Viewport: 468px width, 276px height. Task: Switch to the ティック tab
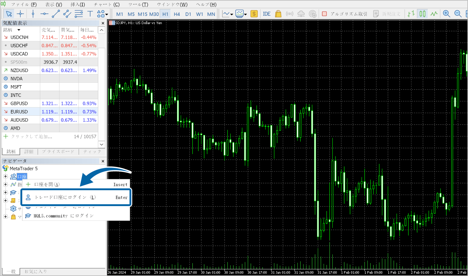coord(92,151)
